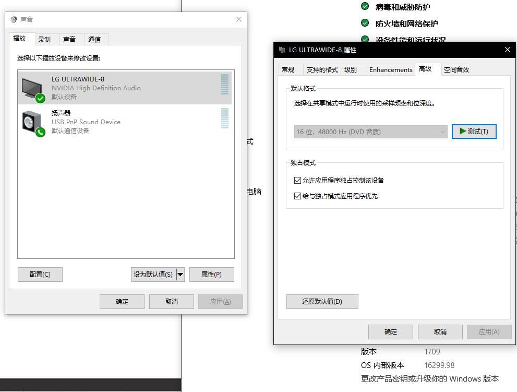Click the 默认设备 label under LG ULTRAWIDE-8
The image size is (517, 392).
coord(64,97)
